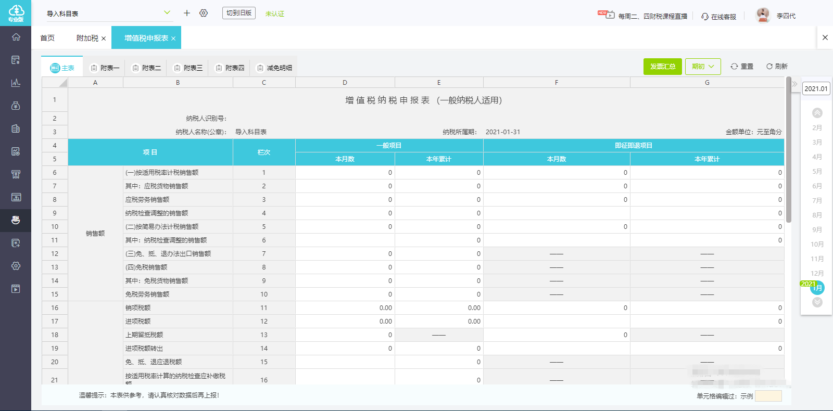Close the 附加税 tab
Viewport: 833px width, 411px height.
(104, 38)
